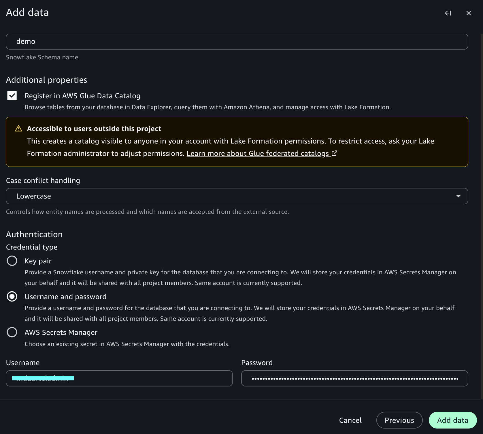Image resolution: width=483 pixels, height=434 pixels.
Task: Go back with the Previous button
Action: coord(399,420)
